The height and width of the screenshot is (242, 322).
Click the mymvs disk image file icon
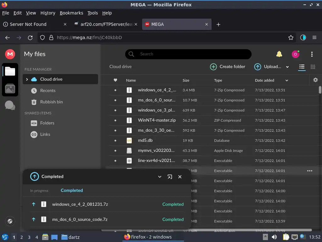pos(129,151)
